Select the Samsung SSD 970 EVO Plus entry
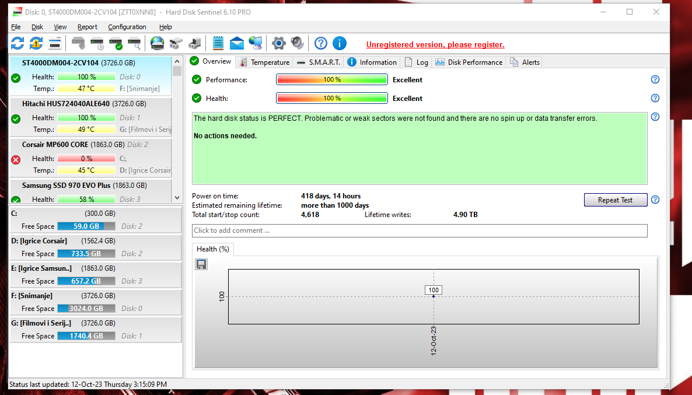 pos(90,191)
